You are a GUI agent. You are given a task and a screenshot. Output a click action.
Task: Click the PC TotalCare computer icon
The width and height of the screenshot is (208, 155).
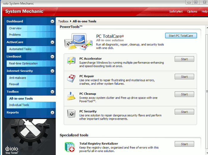(x=78, y=42)
